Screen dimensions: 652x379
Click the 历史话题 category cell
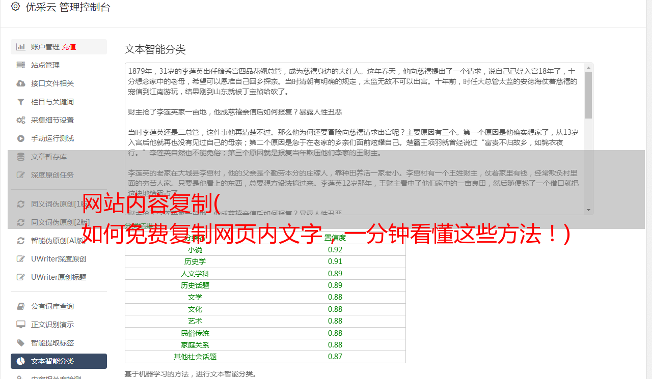coord(195,285)
